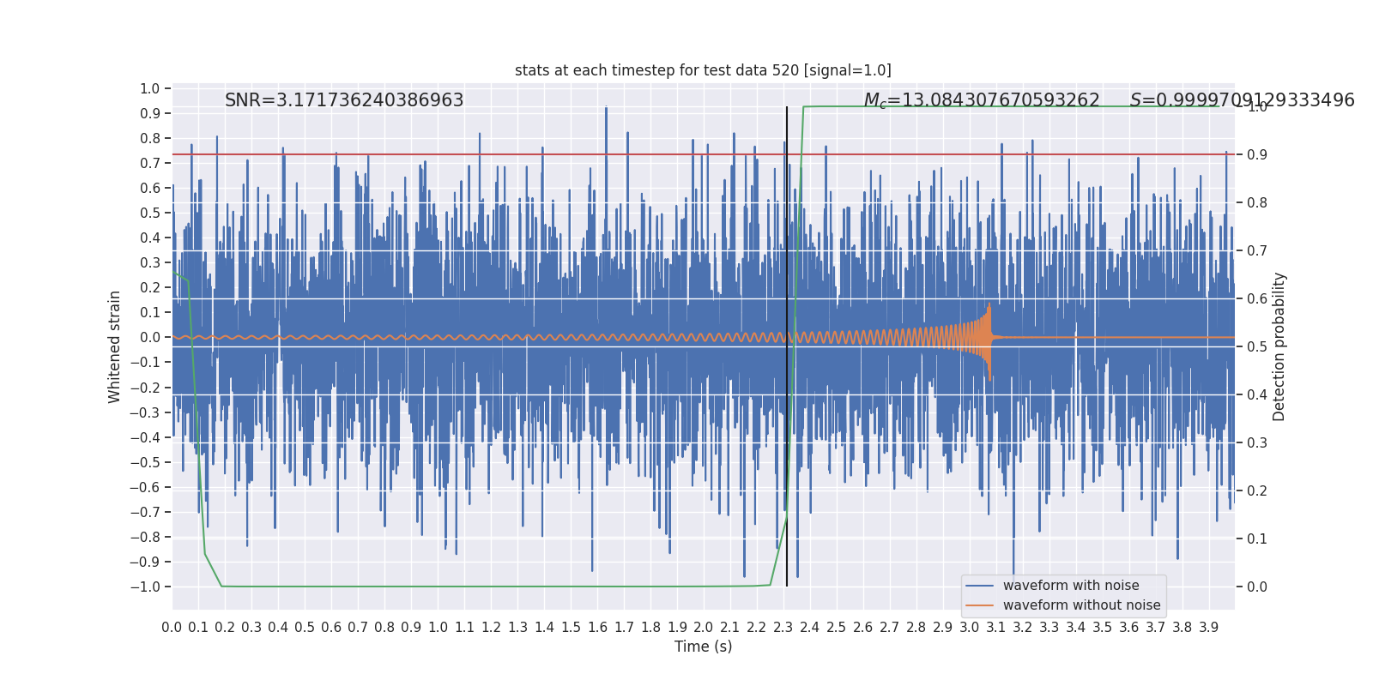
Task: Click the black vertical marker line
Action: (x=787, y=346)
